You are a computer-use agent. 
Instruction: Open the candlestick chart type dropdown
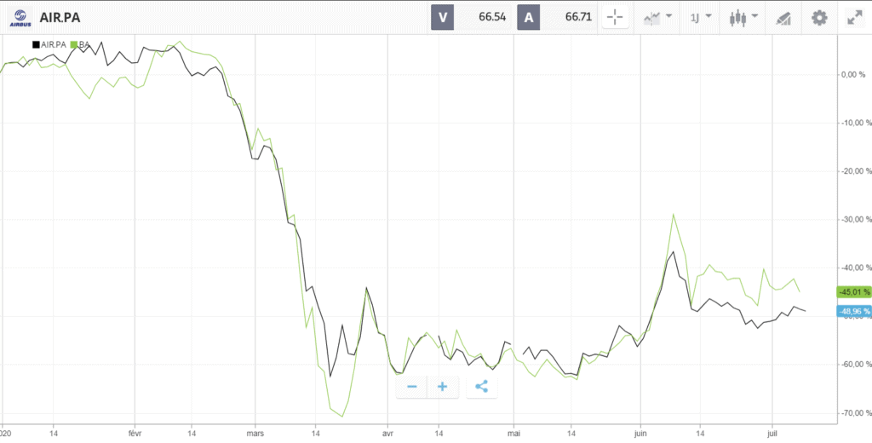point(743,17)
